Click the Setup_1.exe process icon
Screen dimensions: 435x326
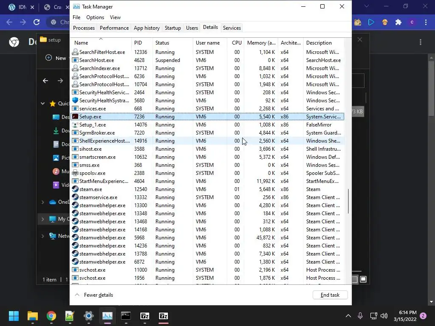click(75, 124)
